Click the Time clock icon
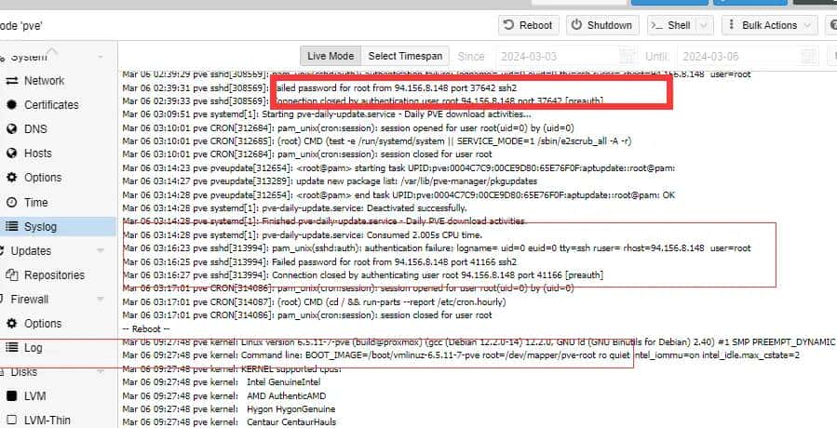This screenshot has width=837, height=428. click(x=11, y=202)
